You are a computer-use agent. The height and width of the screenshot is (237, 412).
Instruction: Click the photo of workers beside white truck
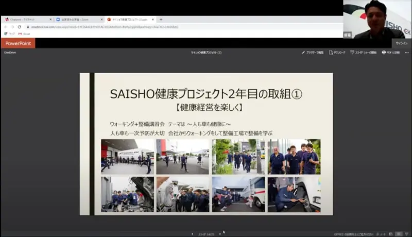238,194
